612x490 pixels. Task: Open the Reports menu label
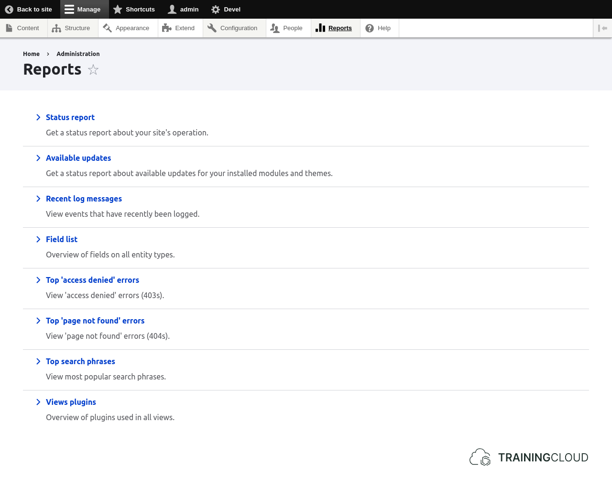[340, 28]
